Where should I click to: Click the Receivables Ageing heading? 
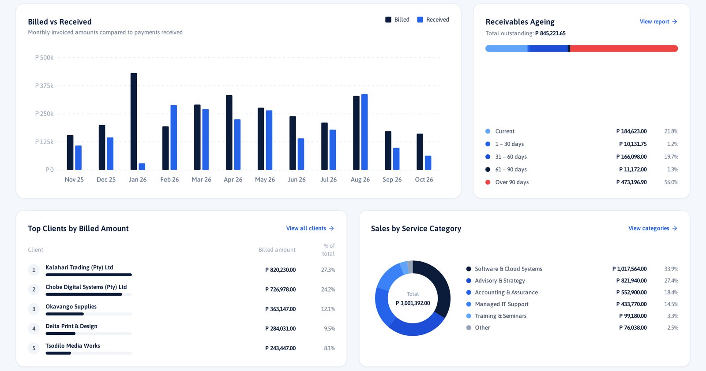click(520, 22)
